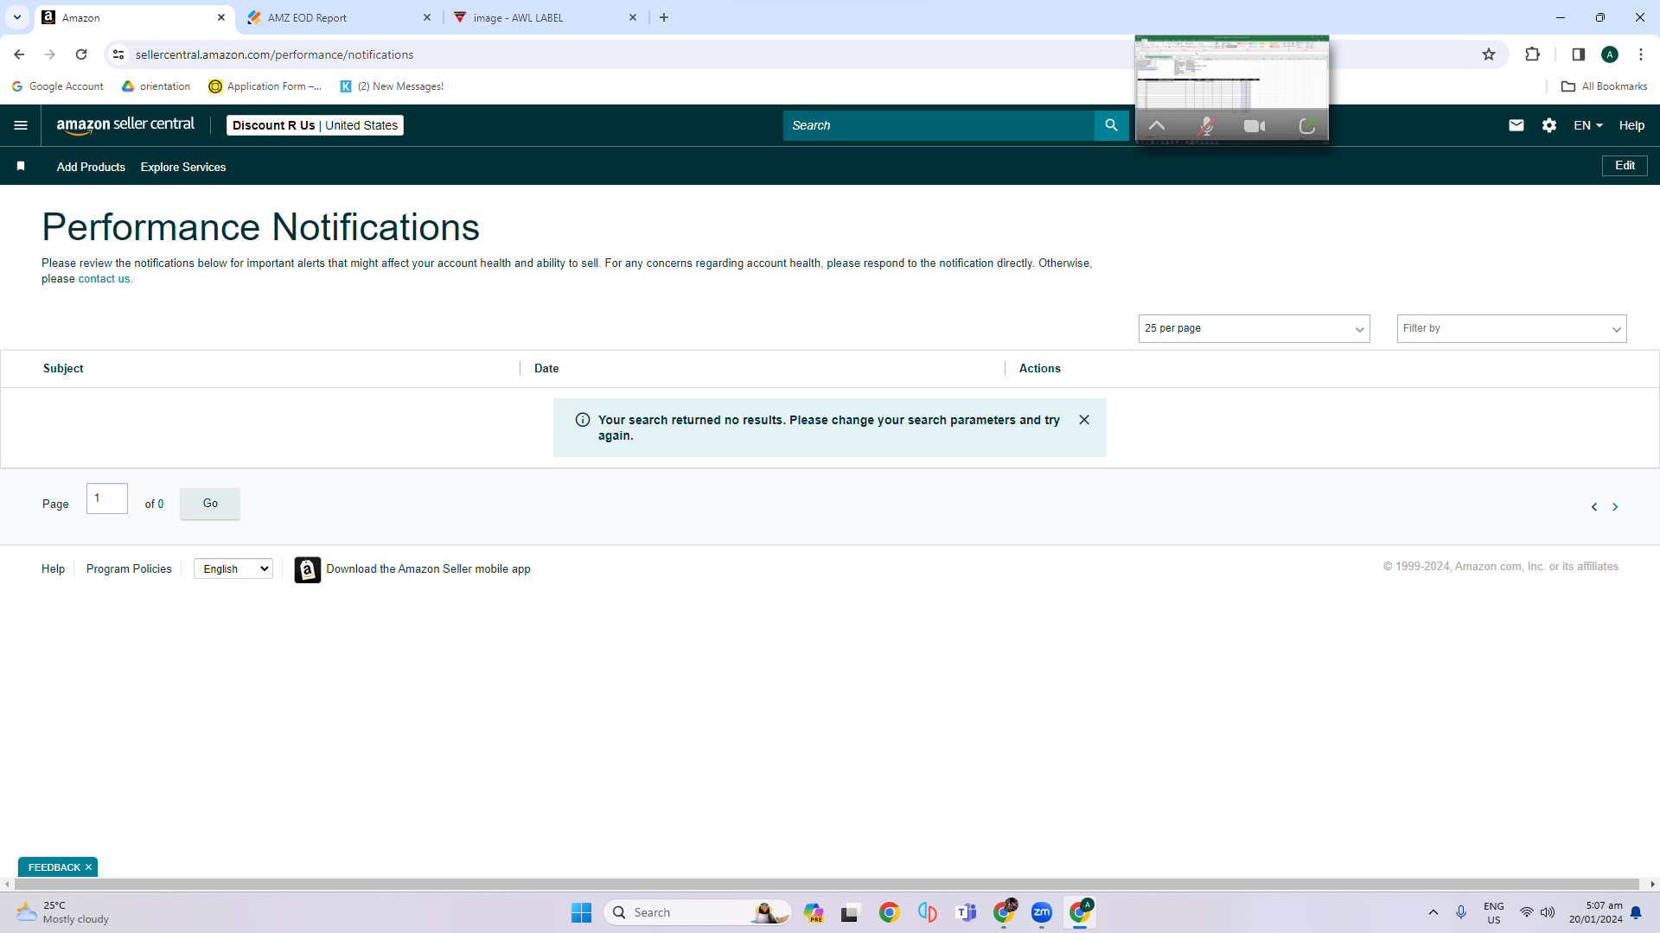Open Chrome profile avatar
Image resolution: width=1660 pixels, height=933 pixels.
click(1610, 54)
